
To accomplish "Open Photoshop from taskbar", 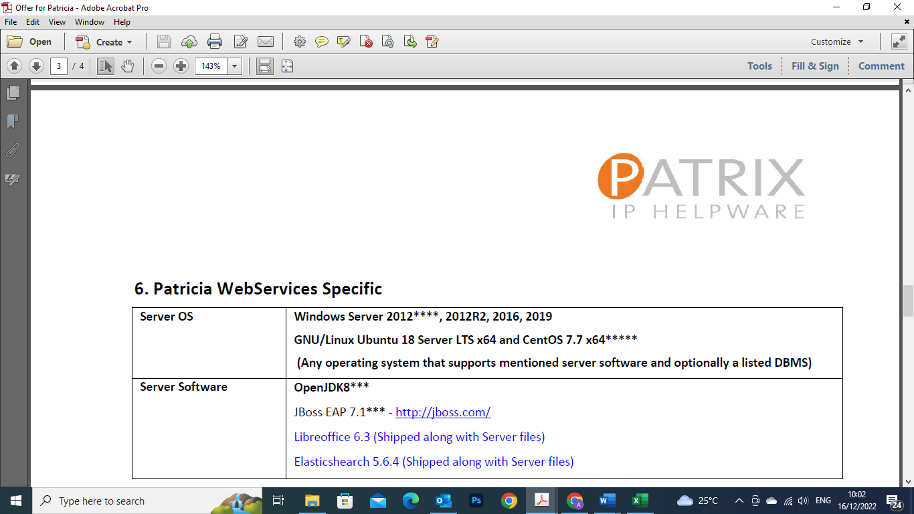I will click(x=476, y=501).
